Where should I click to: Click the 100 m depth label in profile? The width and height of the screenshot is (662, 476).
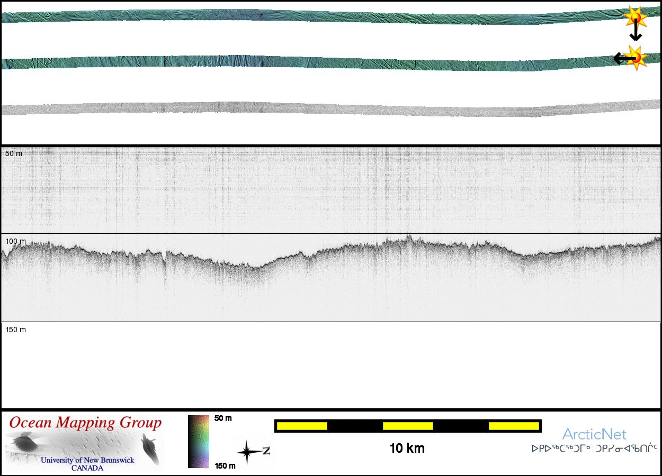[x=15, y=241]
